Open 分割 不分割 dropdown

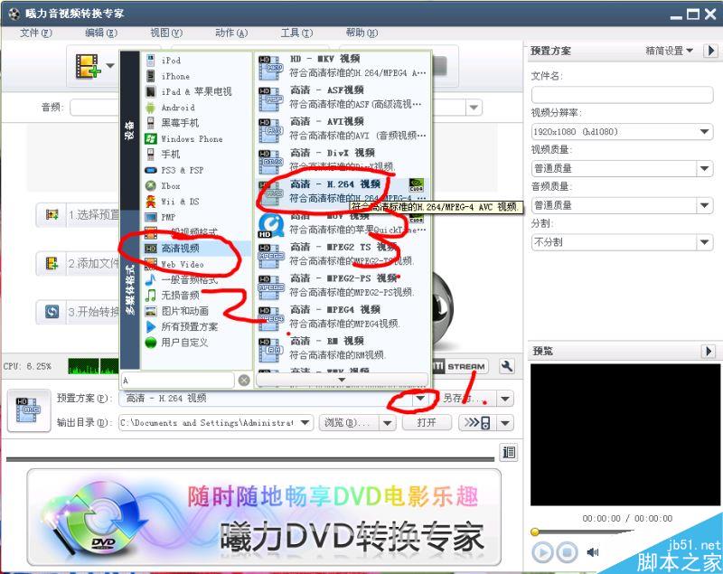point(622,242)
